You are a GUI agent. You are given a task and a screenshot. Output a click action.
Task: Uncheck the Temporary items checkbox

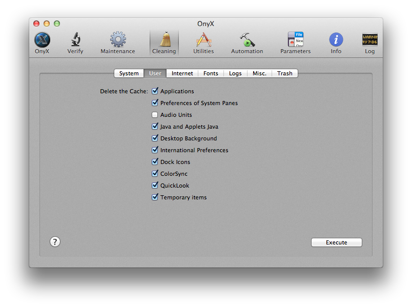[155, 197]
